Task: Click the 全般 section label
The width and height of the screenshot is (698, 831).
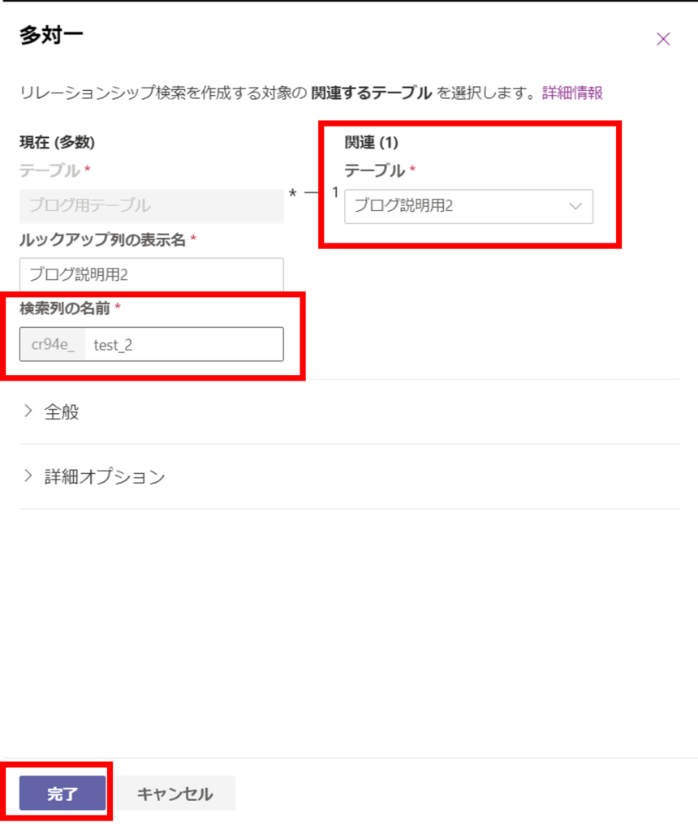Action: pos(62,411)
